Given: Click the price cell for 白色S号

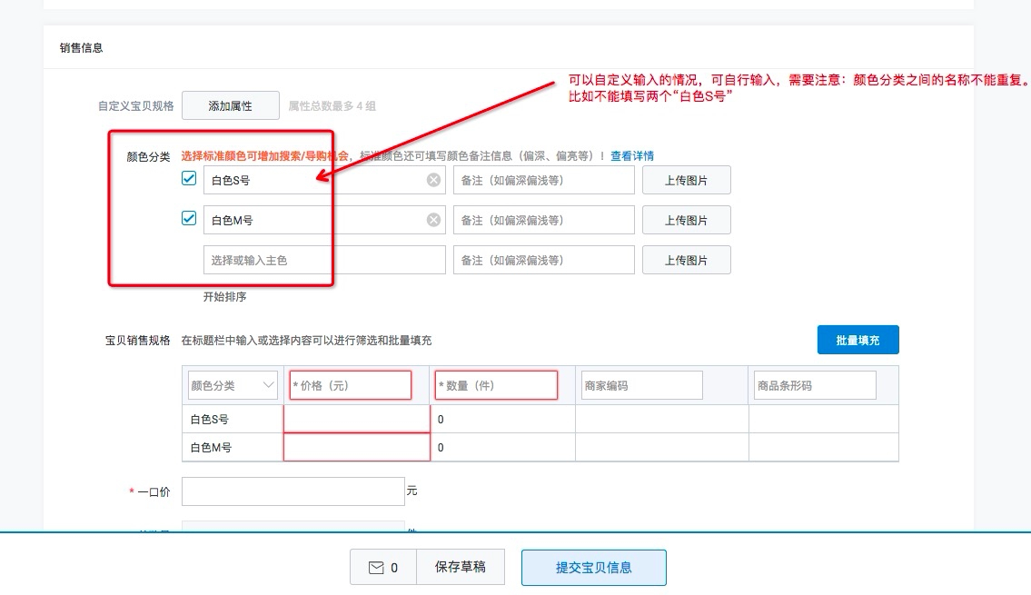Looking at the screenshot, I should pos(356,420).
